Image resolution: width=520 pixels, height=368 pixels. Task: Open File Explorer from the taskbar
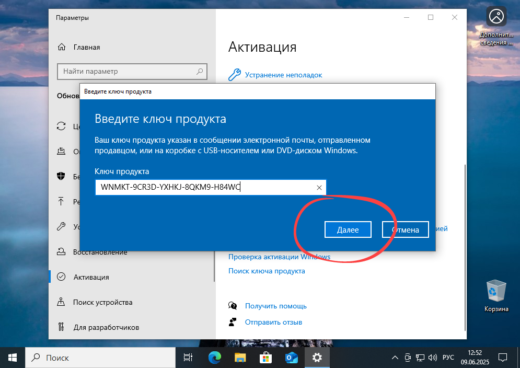pos(240,358)
